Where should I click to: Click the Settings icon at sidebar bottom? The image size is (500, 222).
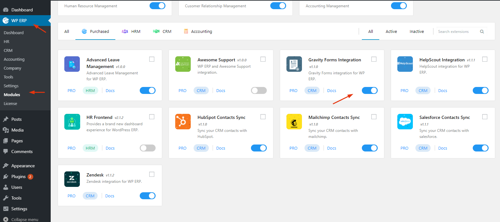pos(6,209)
